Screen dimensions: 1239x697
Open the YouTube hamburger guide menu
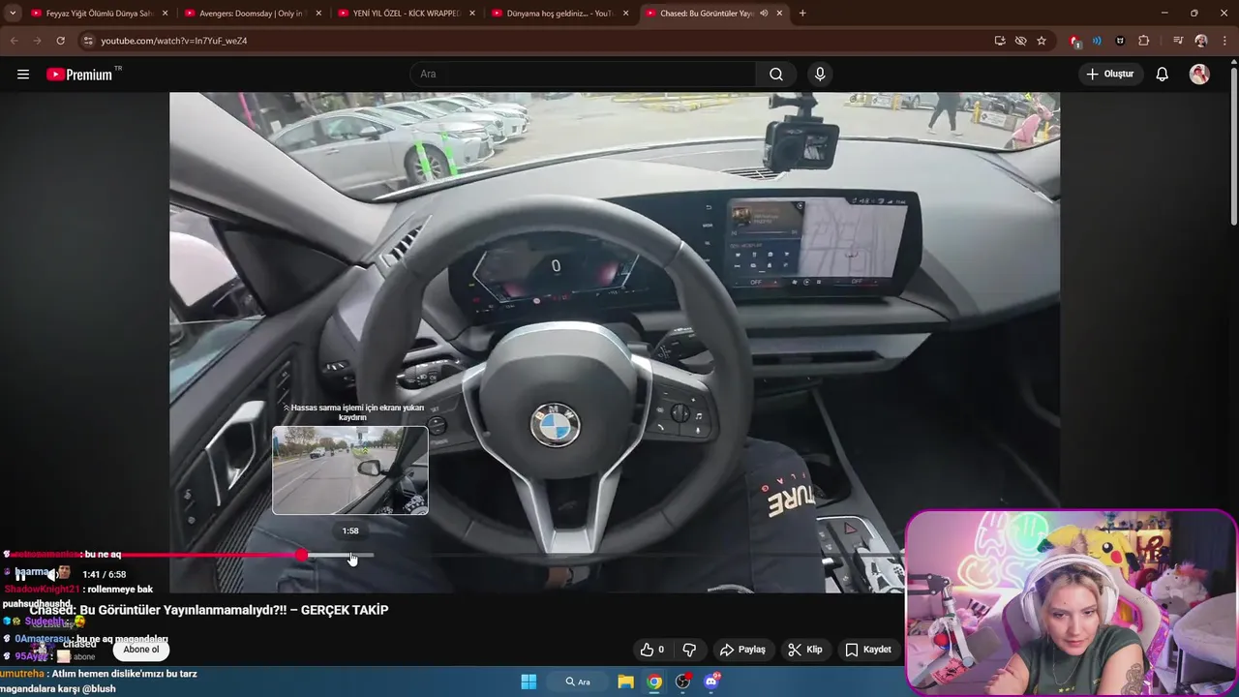(23, 75)
